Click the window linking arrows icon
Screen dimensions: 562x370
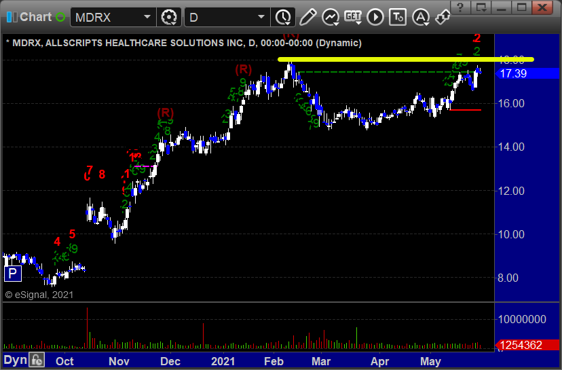(x=443, y=17)
